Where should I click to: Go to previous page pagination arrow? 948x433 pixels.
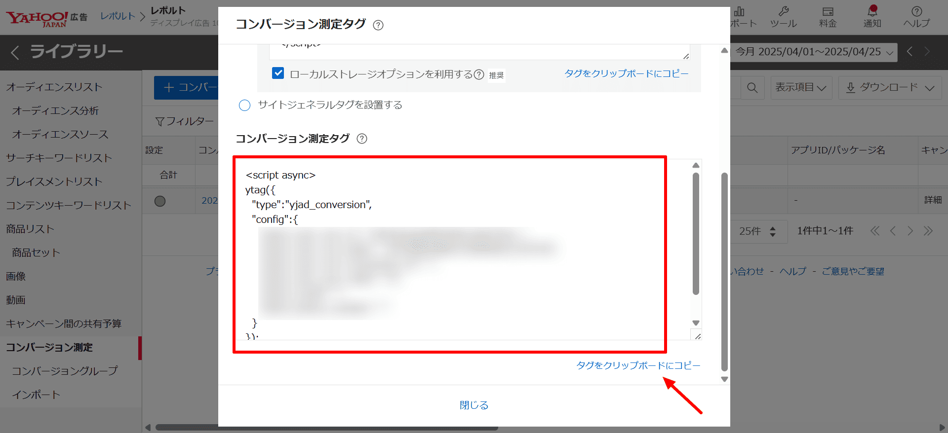[893, 231]
